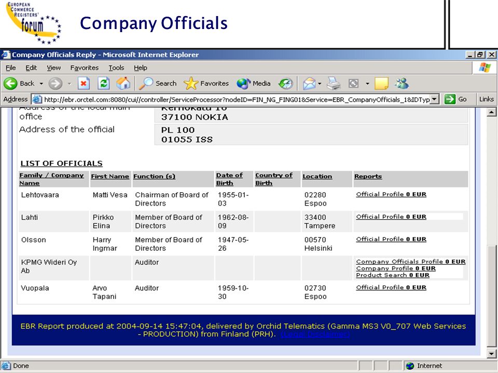Click the gray square toolbar icon after Print
The width and height of the screenshot is (498, 373).
click(x=353, y=83)
